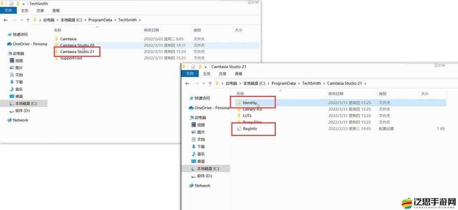Click the ProgramData breadcrumb in the Camtasia Studio 21 window address bar
The image size is (458, 210).
pyautogui.click(x=283, y=83)
